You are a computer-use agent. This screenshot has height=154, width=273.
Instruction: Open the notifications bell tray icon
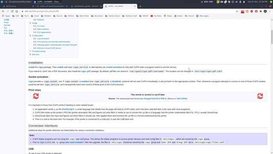coord(244,2)
